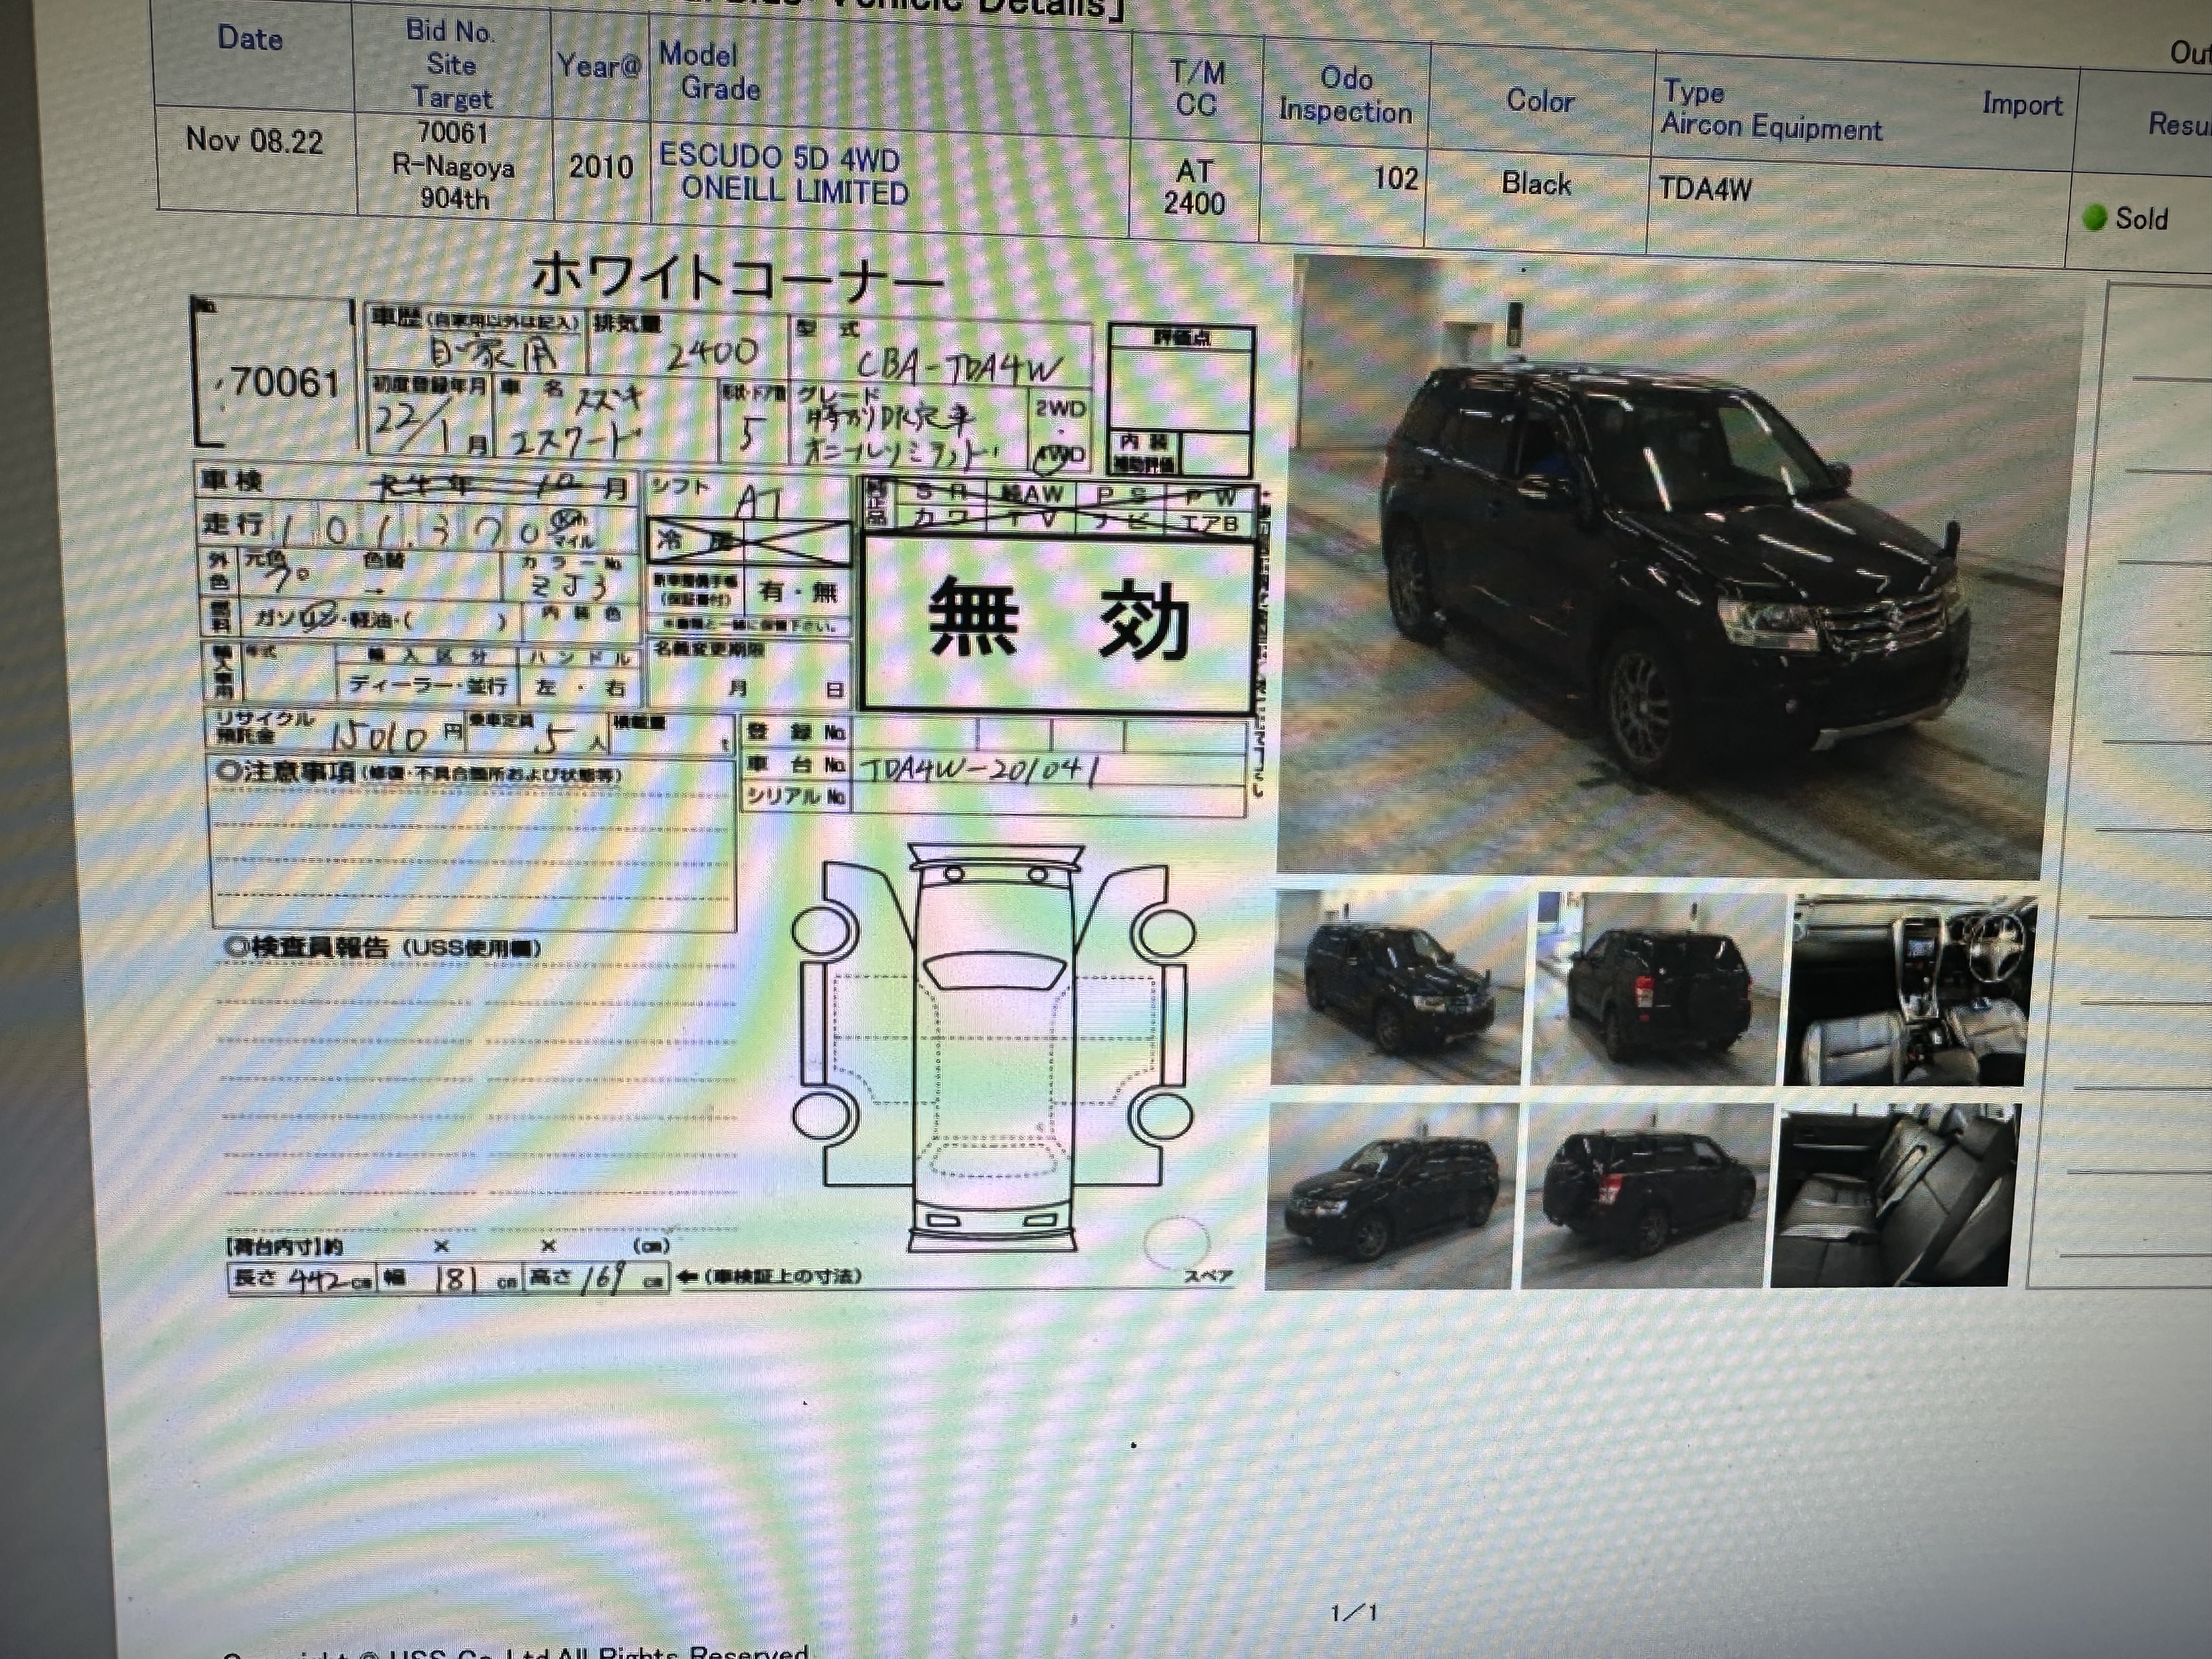This screenshot has width=2212, height=1659.
Task: Click the Color column header
Action: (1540, 100)
